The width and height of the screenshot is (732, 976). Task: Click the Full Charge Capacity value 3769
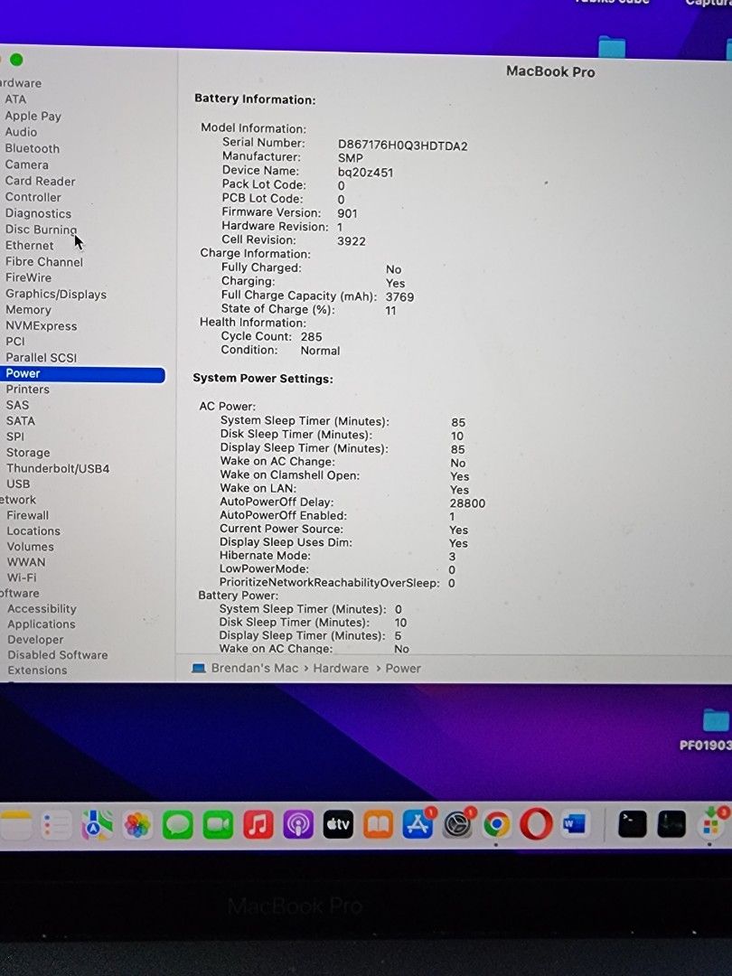pos(399,297)
